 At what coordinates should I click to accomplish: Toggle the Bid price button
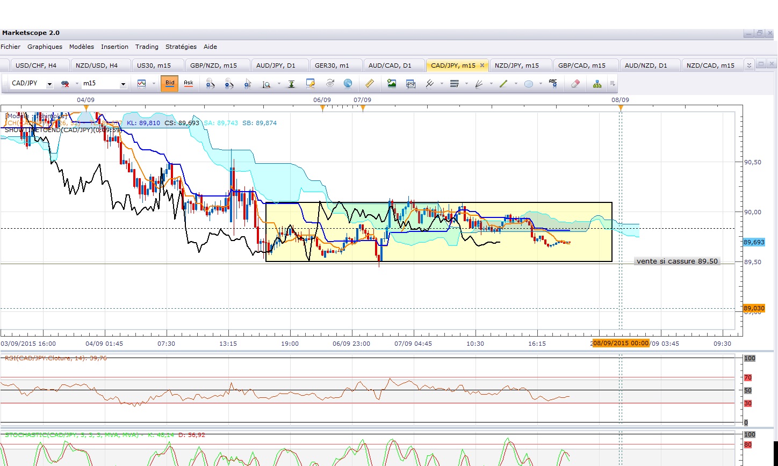coord(170,84)
